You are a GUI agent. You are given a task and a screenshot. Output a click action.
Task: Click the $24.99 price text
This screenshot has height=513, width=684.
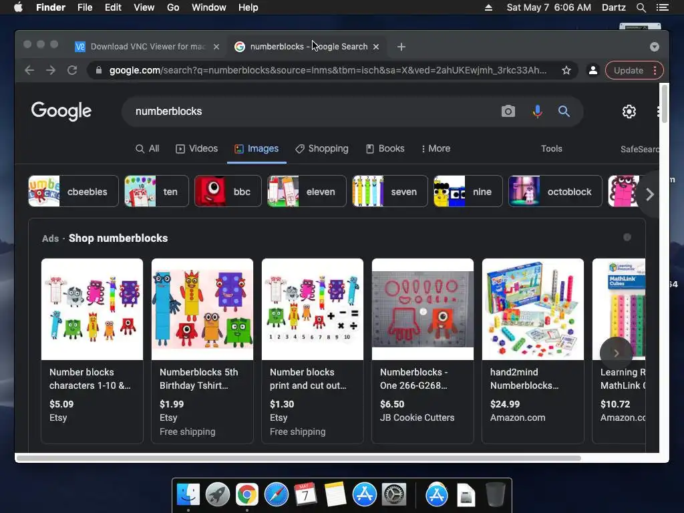(505, 404)
